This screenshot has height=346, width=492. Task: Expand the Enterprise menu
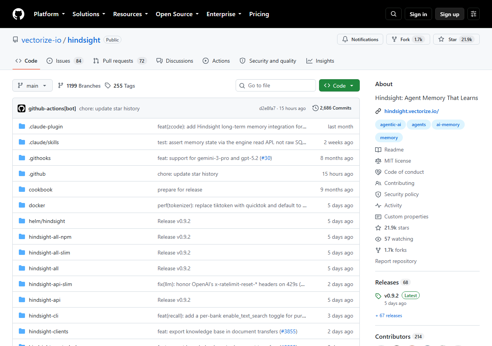tap(224, 14)
